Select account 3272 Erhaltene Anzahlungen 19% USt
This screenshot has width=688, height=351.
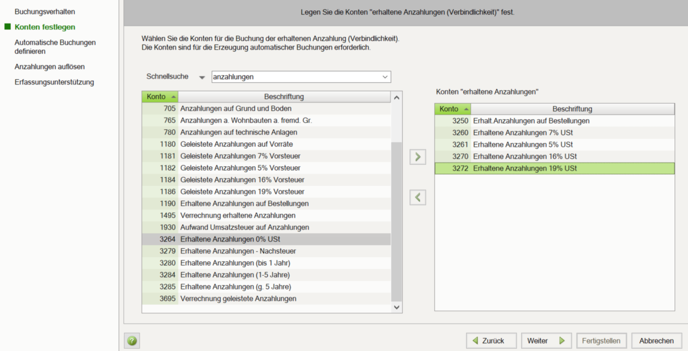coord(540,168)
